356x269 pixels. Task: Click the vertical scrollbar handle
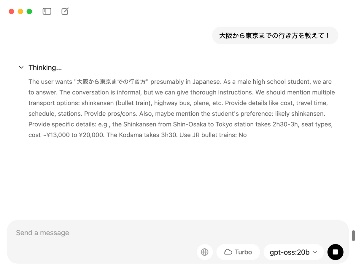pyautogui.click(x=353, y=236)
